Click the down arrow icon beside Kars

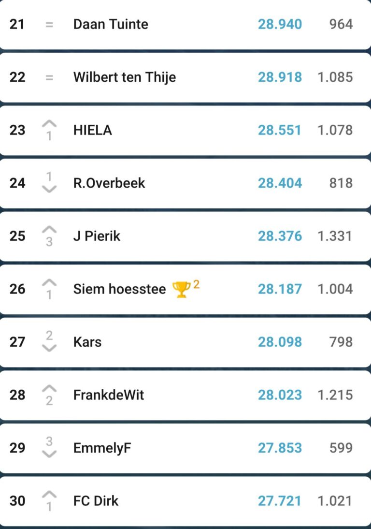click(x=49, y=348)
